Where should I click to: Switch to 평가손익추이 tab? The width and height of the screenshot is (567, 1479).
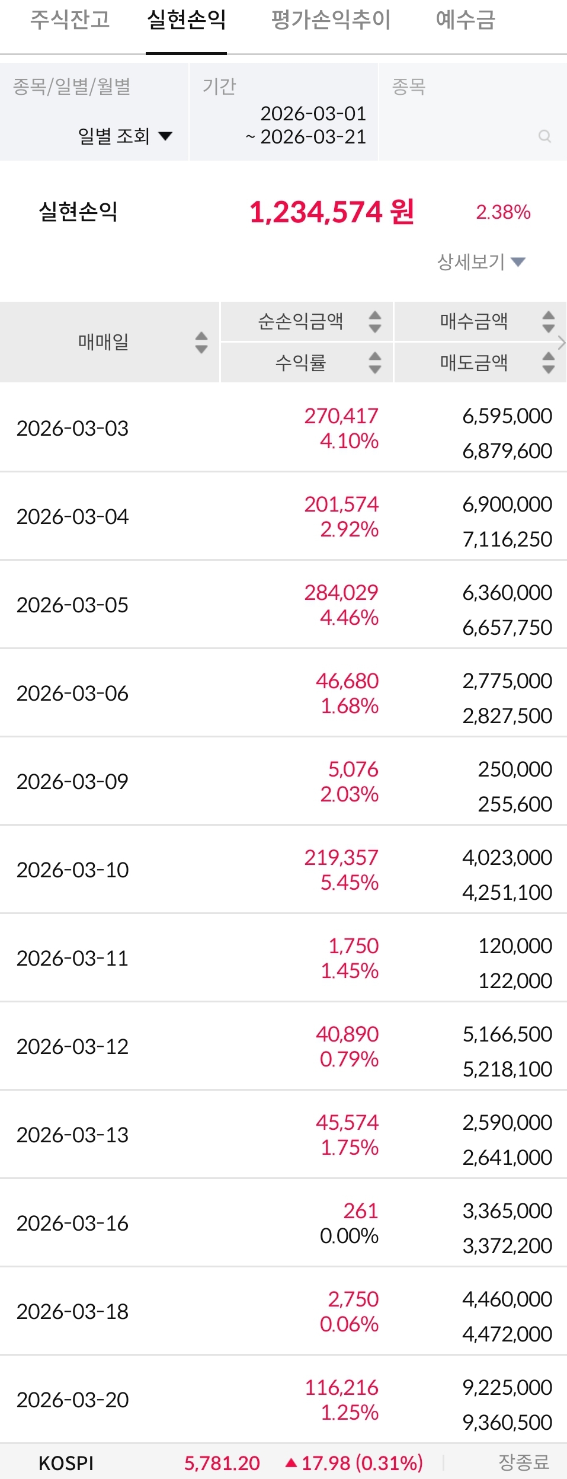(331, 20)
